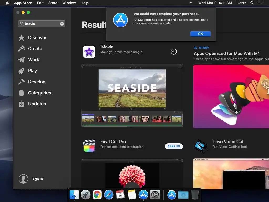
Task: Click Professional post-production subtitle
Action: (x=122, y=147)
